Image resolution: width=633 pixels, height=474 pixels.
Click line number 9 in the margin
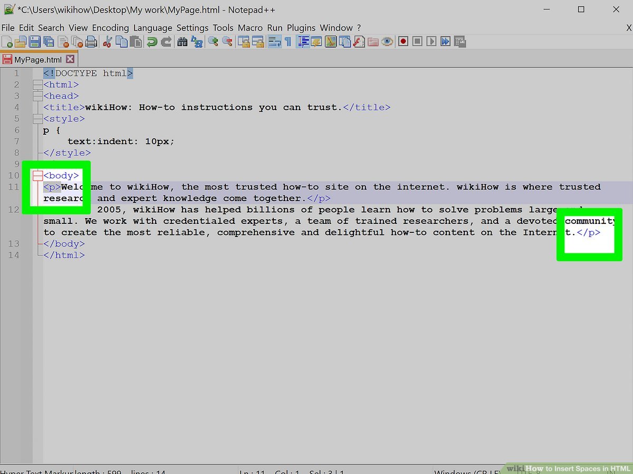click(17, 164)
